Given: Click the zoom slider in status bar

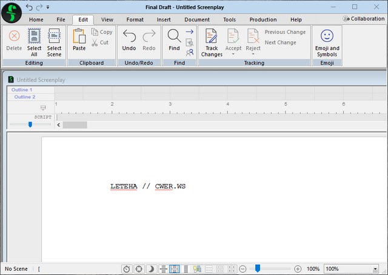Looking at the screenshot, I should [258, 268].
